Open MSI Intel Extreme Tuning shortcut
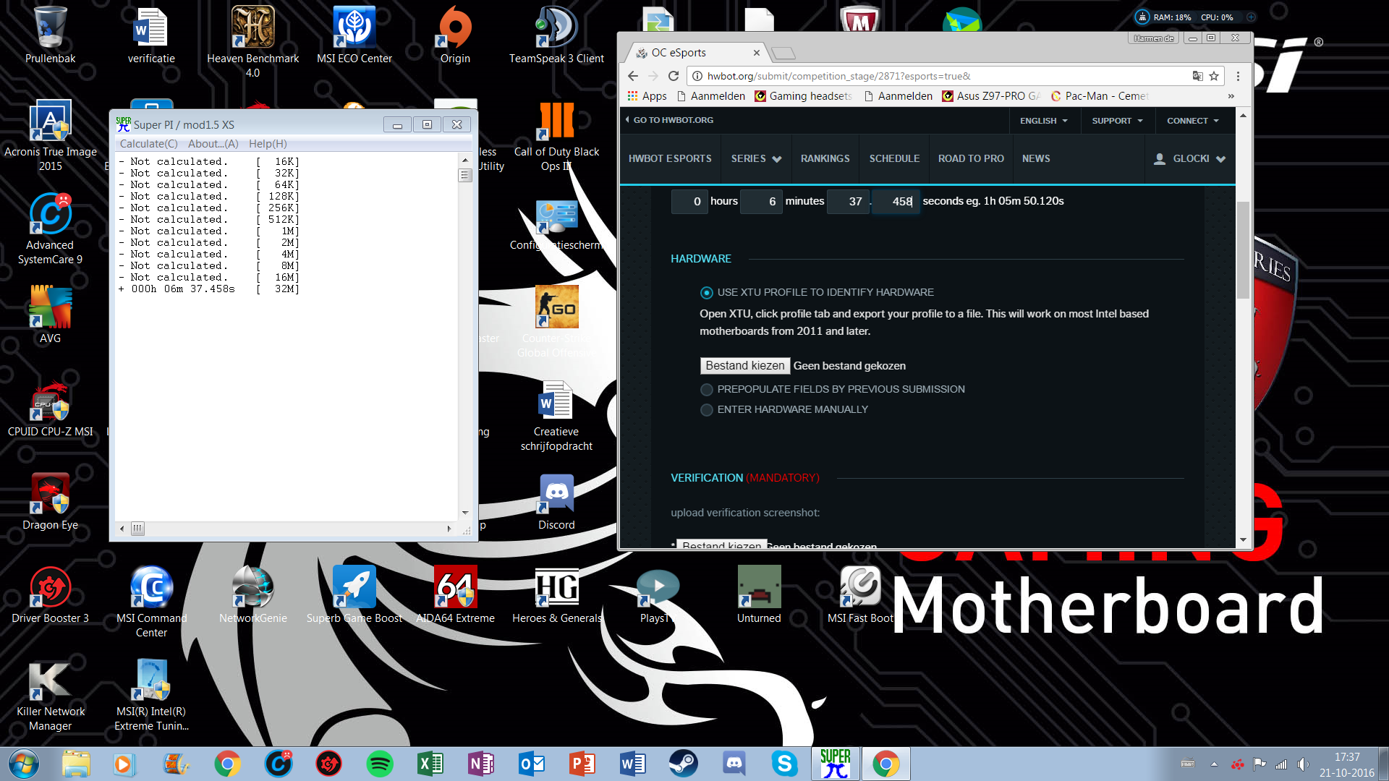 tap(151, 696)
